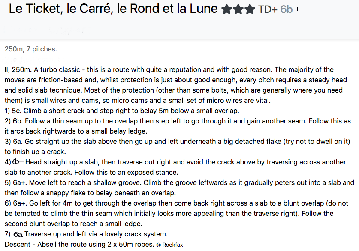Click the first star rating icon
Viewport: 359px width, 251px height.
pos(227,9)
